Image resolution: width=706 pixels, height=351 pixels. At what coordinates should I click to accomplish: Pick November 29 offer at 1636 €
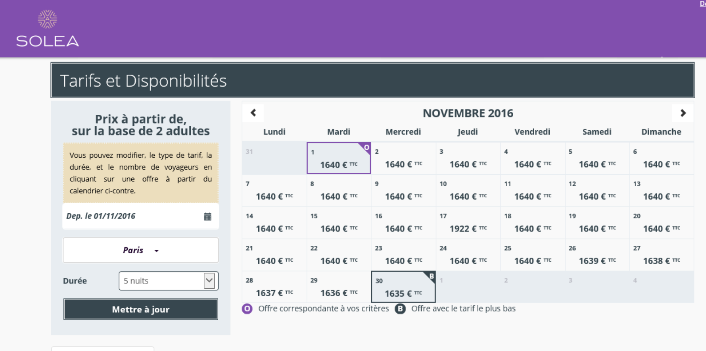click(339, 287)
